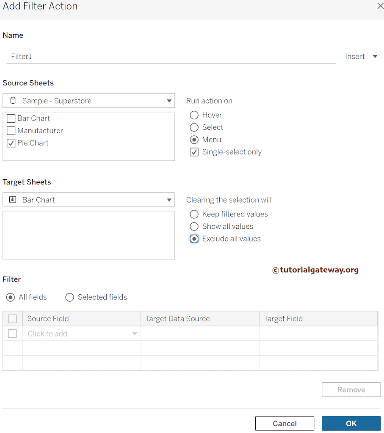Click the Cancel button
The height and width of the screenshot is (433, 384).
(285, 423)
